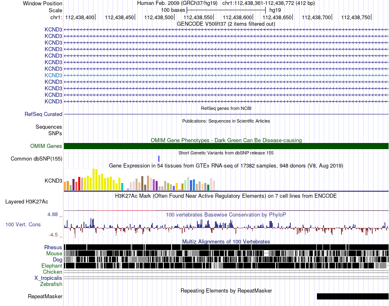Click the bottom KCND3 GENCODE transcript label
The image size is (389, 306).
coord(53,101)
